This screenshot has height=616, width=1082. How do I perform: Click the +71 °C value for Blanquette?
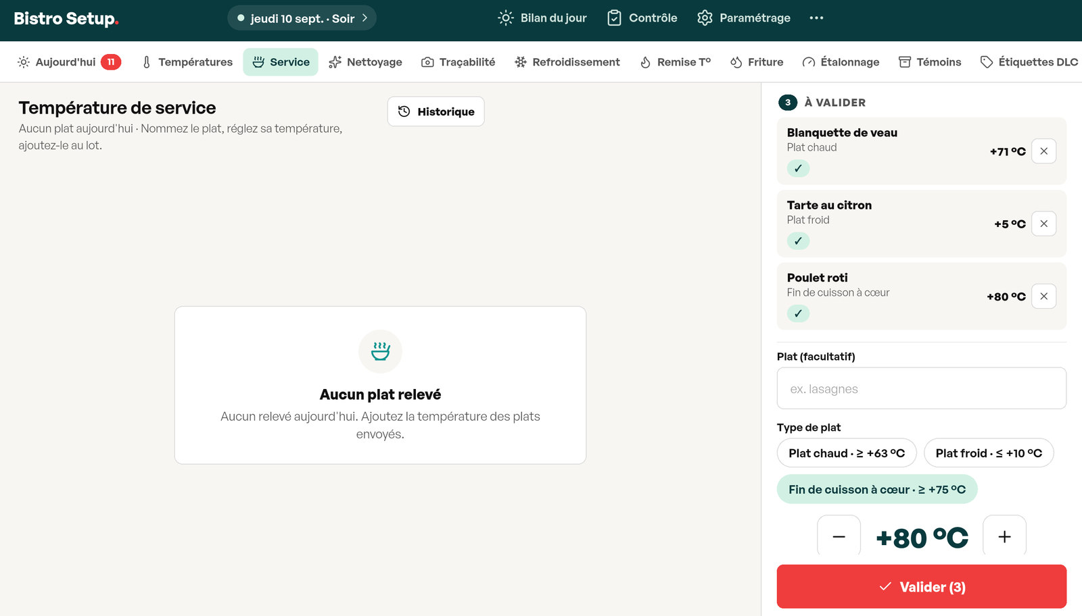pos(1008,152)
